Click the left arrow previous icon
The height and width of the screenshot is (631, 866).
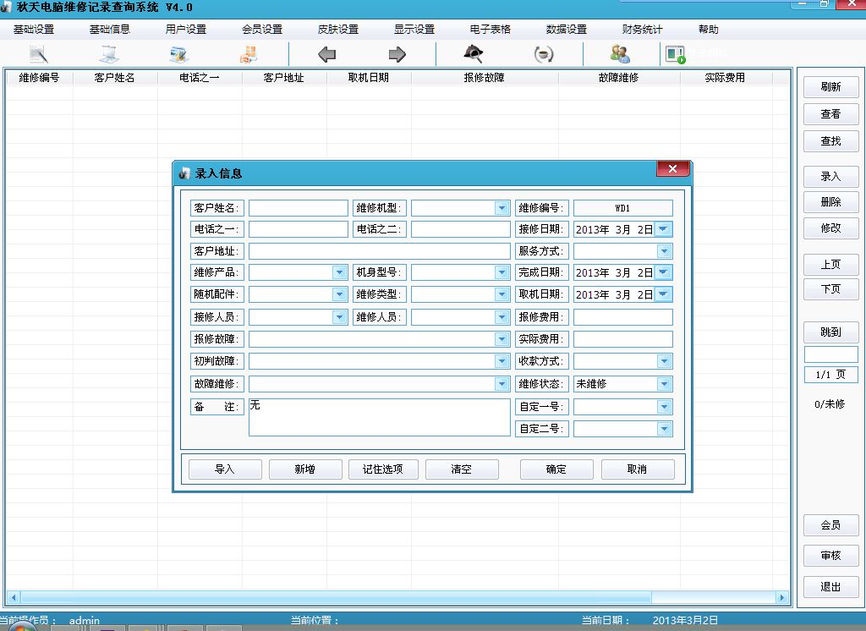(327, 55)
